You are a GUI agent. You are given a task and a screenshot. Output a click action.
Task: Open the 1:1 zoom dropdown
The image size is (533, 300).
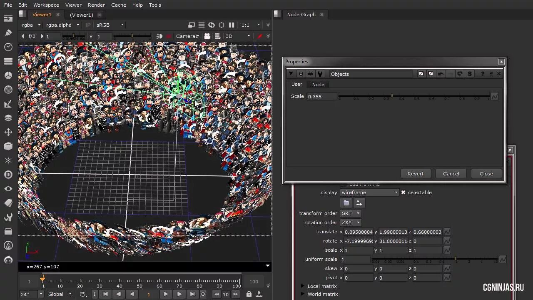pyautogui.click(x=251, y=25)
